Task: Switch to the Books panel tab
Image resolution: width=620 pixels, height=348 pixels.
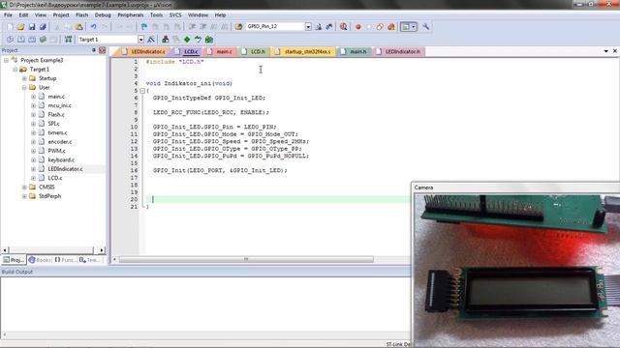Action: click(40, 260)
